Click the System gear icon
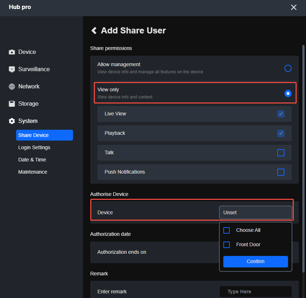306x298 pixels. pos(12,121)
